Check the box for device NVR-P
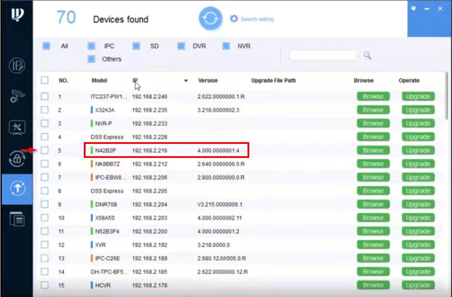Image resolution: width=452 pixels, height=297 pixels. (45, 123)
